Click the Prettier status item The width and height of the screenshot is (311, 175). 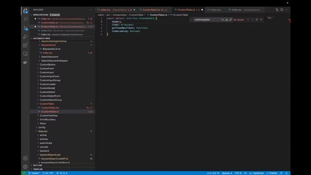[272, 173]
